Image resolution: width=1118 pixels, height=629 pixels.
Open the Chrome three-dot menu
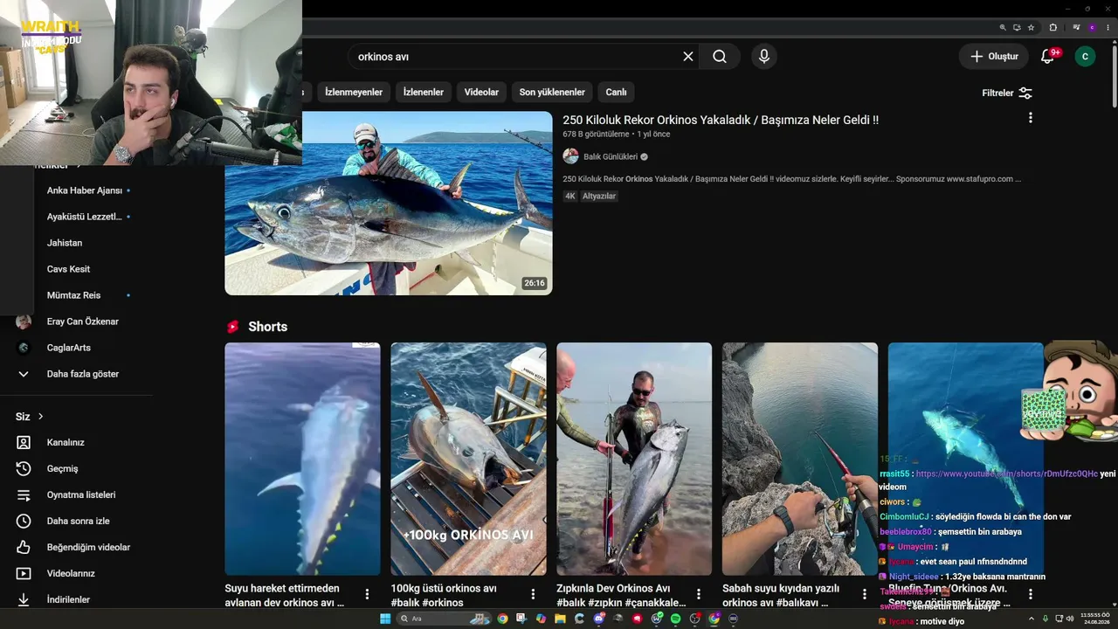tap(1108, 27)
